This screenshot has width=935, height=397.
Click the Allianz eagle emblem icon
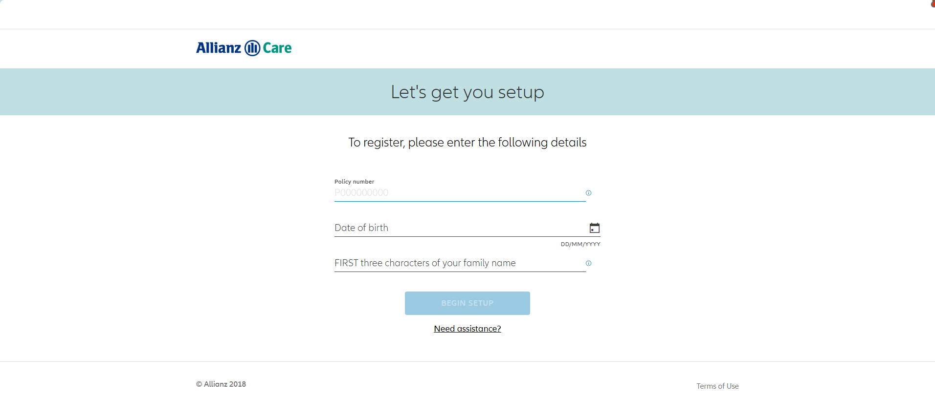point(252,48)
